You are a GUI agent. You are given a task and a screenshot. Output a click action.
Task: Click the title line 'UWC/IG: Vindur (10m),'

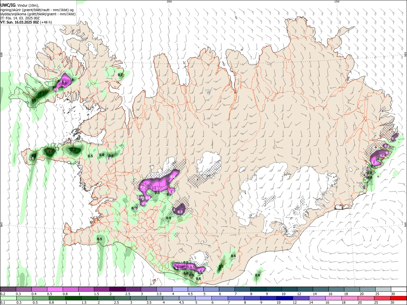point(19,5)
